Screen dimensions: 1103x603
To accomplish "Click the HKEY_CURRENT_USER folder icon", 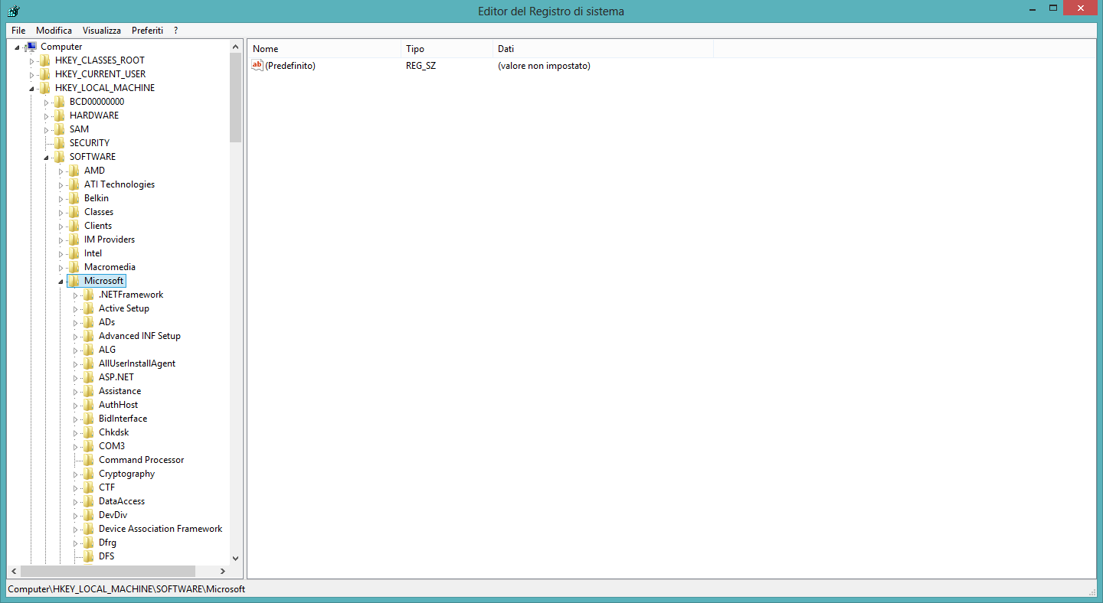I will (45, 74).
